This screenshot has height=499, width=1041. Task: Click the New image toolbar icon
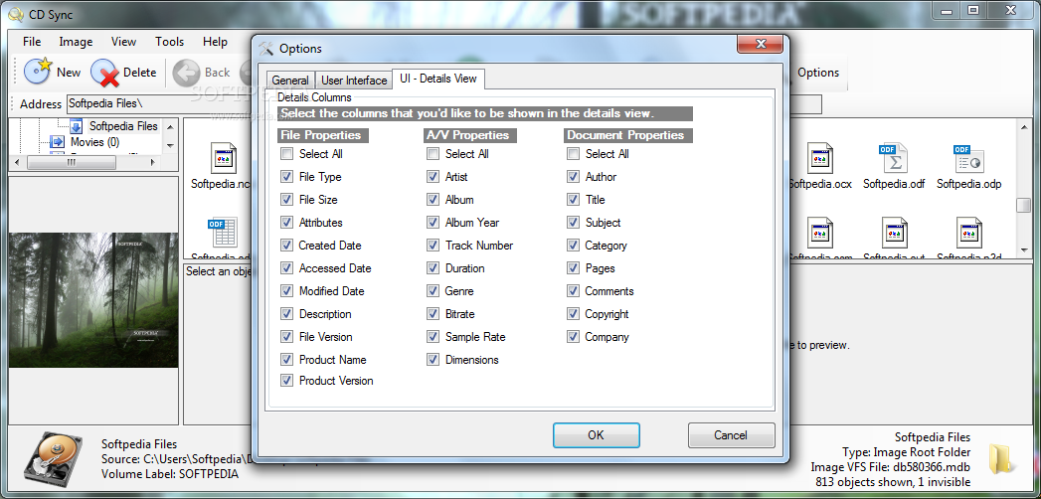[x=38, y=72]
